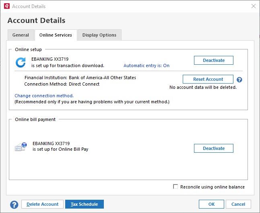Select the Online Services tab
Screen dimensions: 260x213
56,35
